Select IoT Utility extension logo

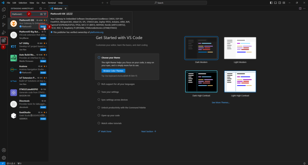[x=14, y=46]
